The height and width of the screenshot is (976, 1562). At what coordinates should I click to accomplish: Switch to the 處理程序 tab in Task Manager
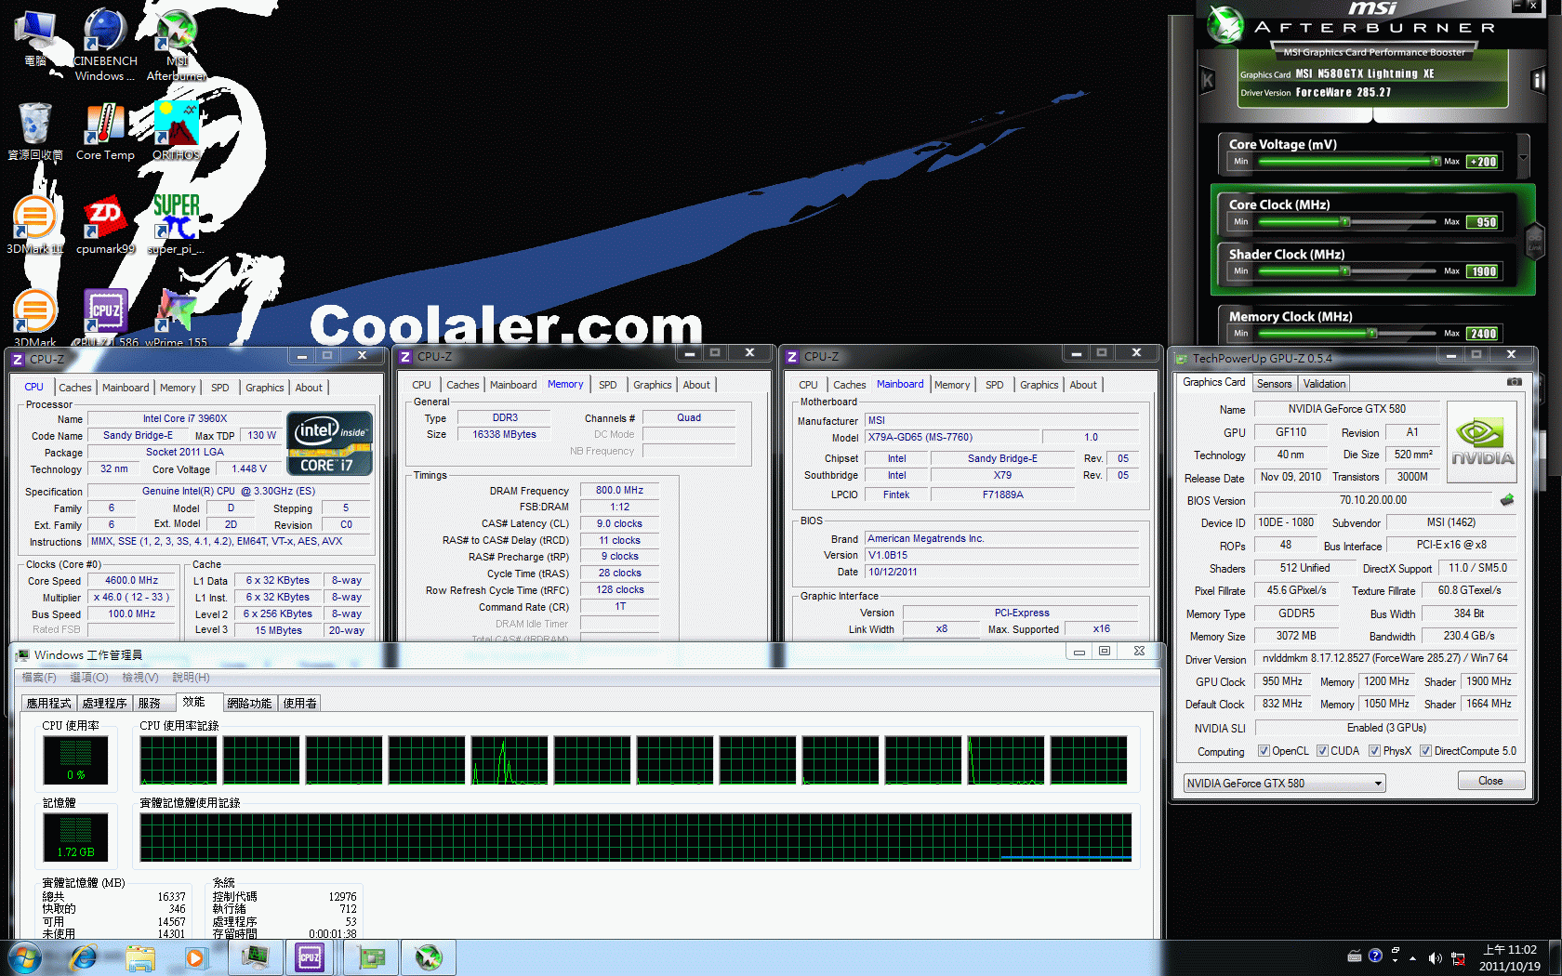[x=104, y=704]
